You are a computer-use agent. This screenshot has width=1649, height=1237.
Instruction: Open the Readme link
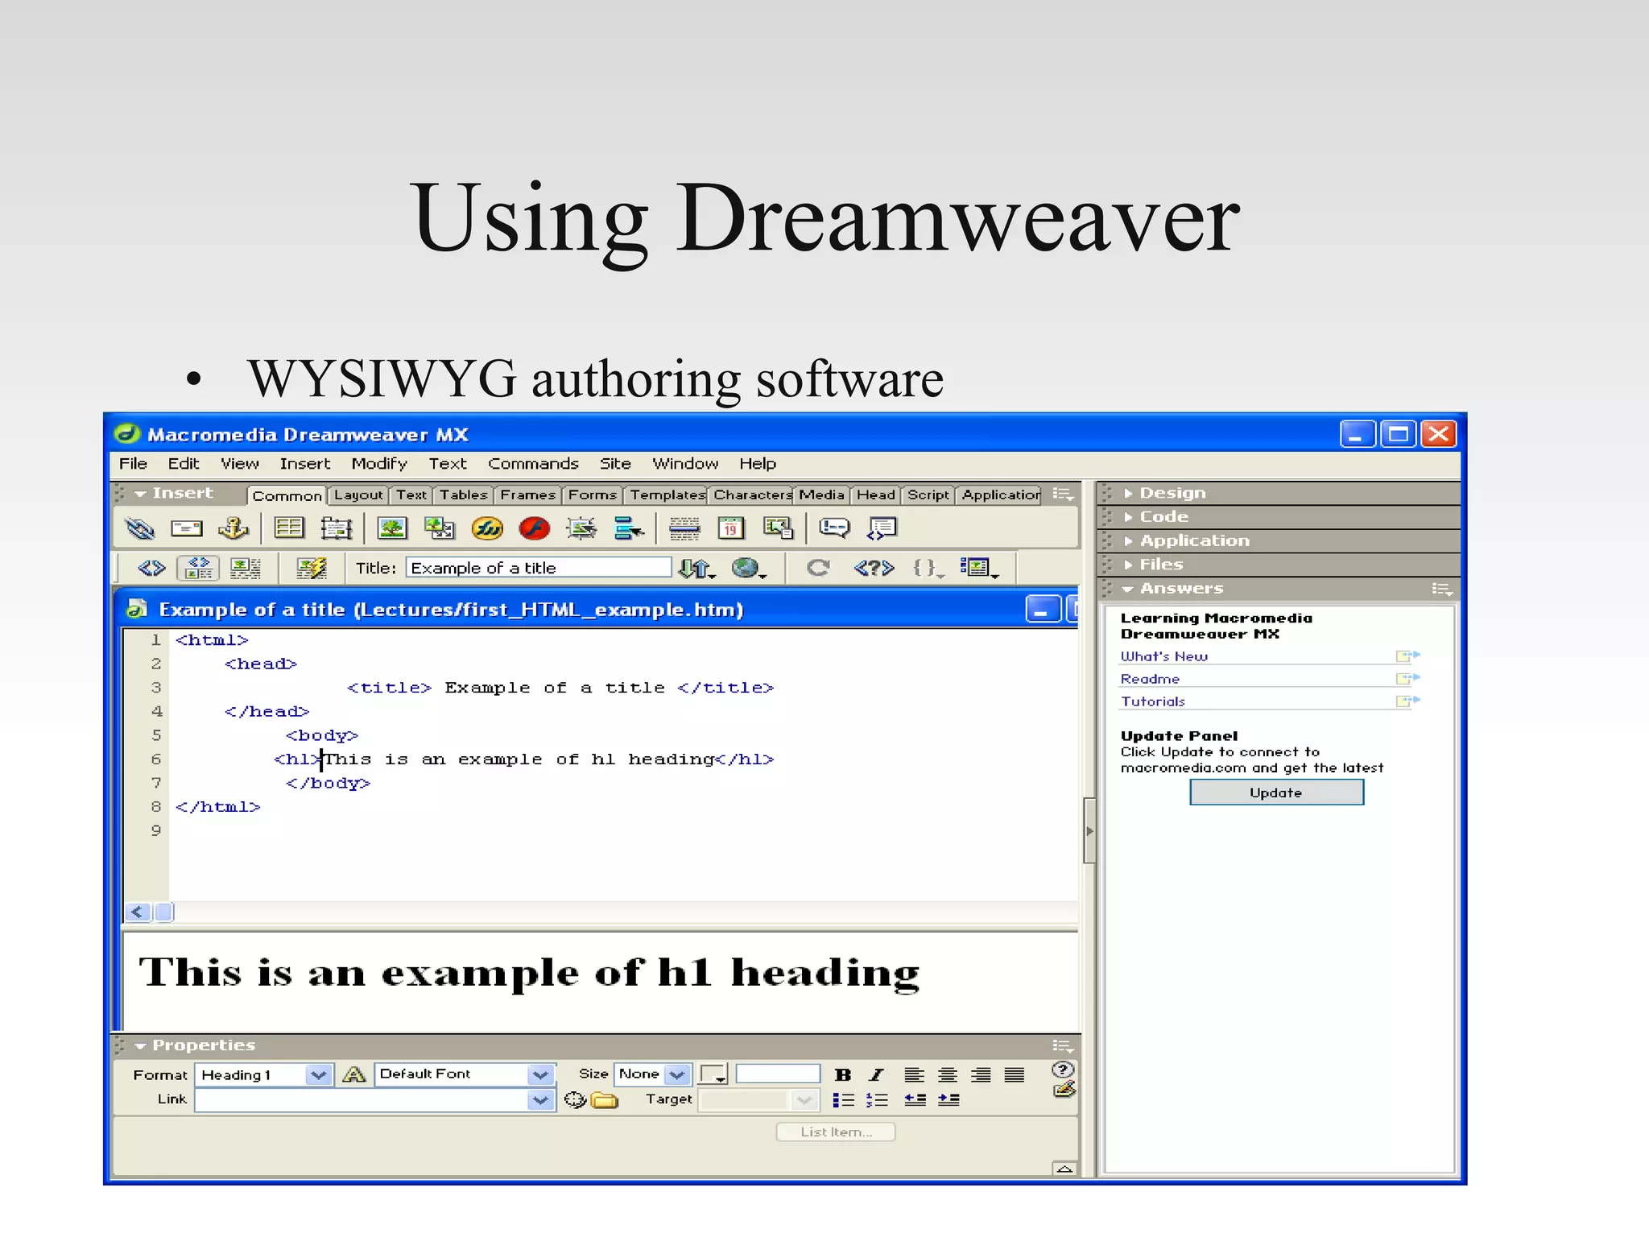1150,680
